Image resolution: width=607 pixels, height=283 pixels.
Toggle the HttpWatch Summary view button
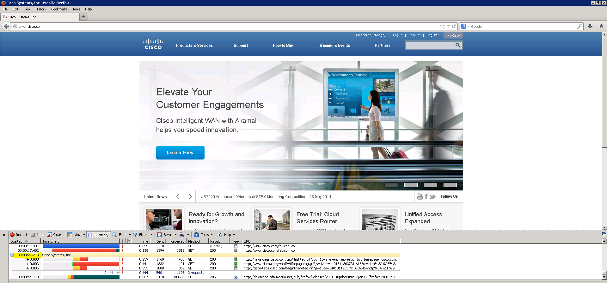(98, 235)
